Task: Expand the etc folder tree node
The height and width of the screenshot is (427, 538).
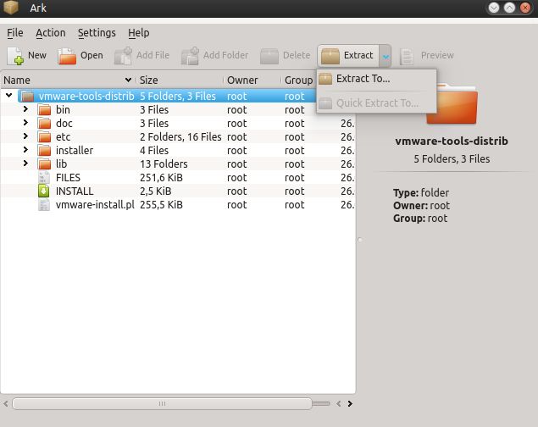Action: pyautogui.click(x=25, y=137)
